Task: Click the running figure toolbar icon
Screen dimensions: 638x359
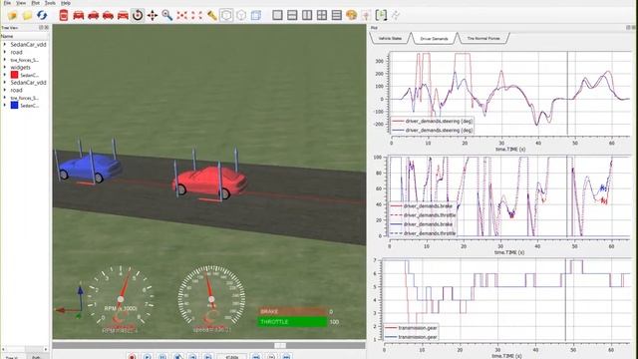Action: tap(396, 16)
